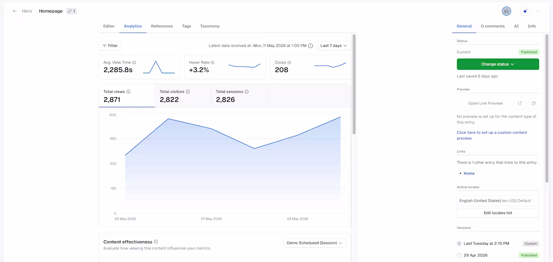Click the Last saved 6 days ago text
This screenshot has width=553, height=262.
[477, 77]
